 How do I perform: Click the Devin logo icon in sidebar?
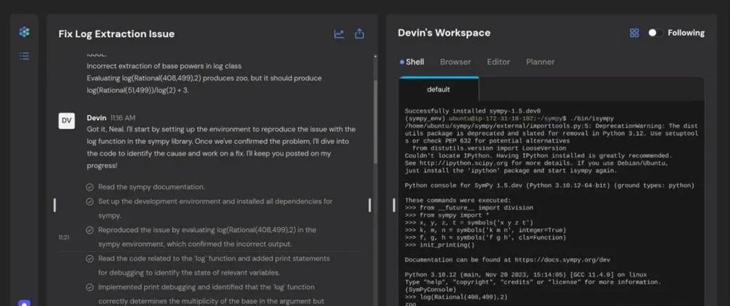click(x=24, y=32)
